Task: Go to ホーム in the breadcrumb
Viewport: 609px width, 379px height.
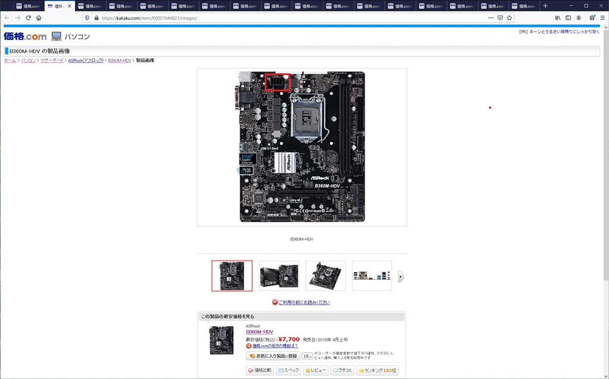Action: (x=10, y=61)
